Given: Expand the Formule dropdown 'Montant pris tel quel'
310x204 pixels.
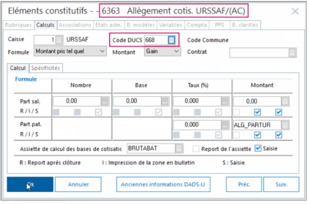Looking at the screenshot, I should [70, 51].
